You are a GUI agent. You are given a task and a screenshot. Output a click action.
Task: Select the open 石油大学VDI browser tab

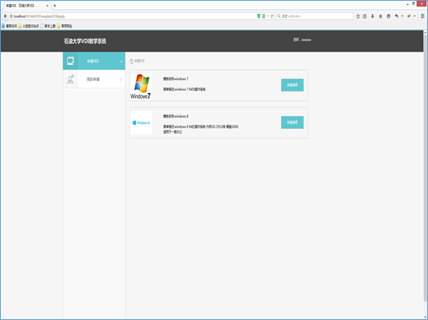26,5
